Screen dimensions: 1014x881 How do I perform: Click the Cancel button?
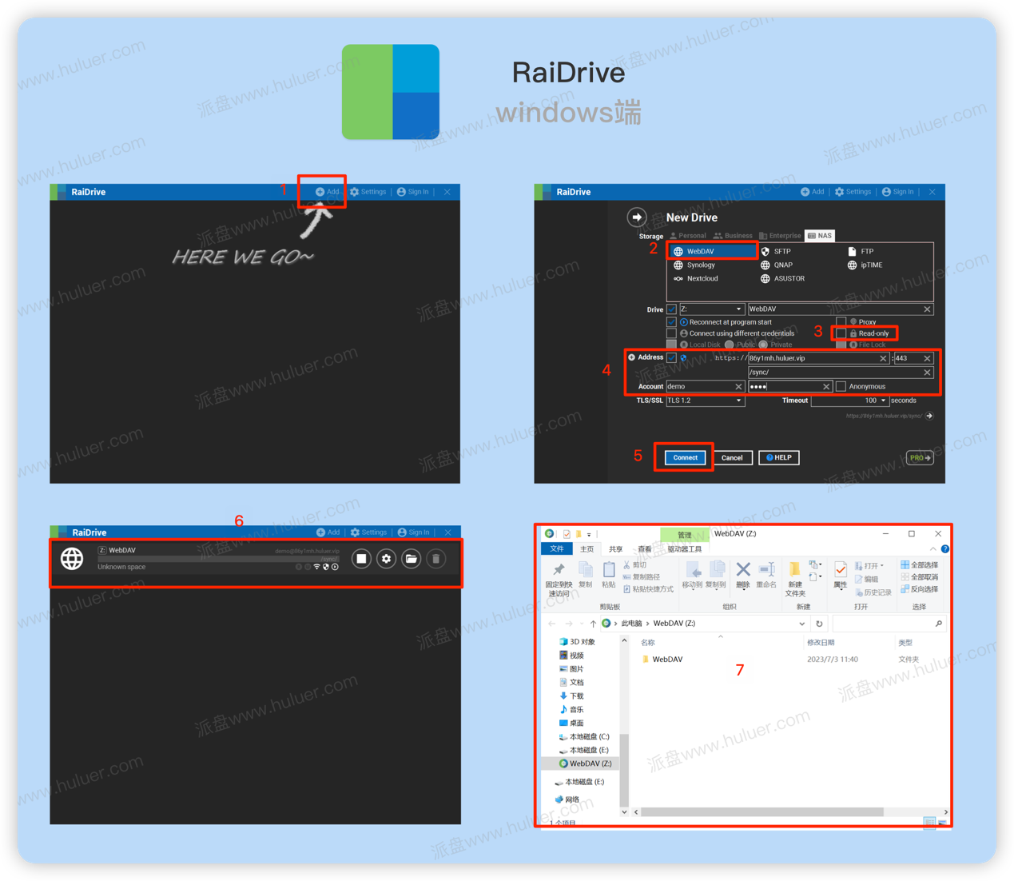[x=732, y=458]
